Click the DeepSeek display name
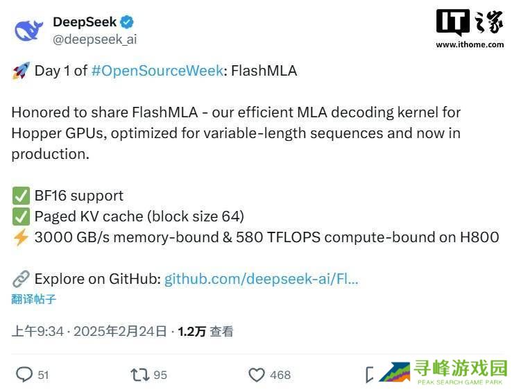This screenshot has width=512, height=390. click(x=85, y=22)
